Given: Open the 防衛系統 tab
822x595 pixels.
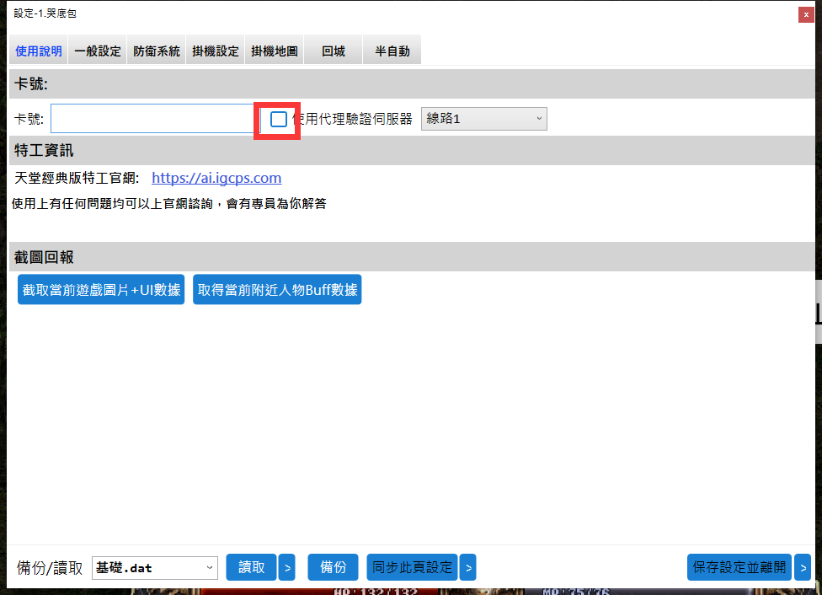Looking at the screenshot, I should pos(156,50).
